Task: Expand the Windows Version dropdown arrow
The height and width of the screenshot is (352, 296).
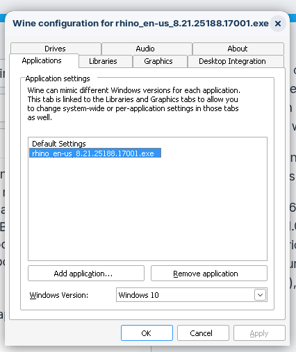Action: pyautogui.click(x=260, y=295)
